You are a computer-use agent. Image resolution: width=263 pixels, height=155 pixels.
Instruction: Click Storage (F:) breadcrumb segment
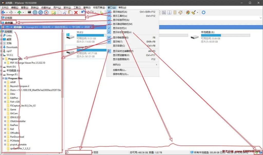click(32, 27)
